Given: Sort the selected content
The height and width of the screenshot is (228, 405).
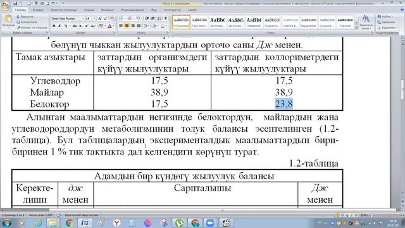Looking at the screenshot, I should point(159,18).
